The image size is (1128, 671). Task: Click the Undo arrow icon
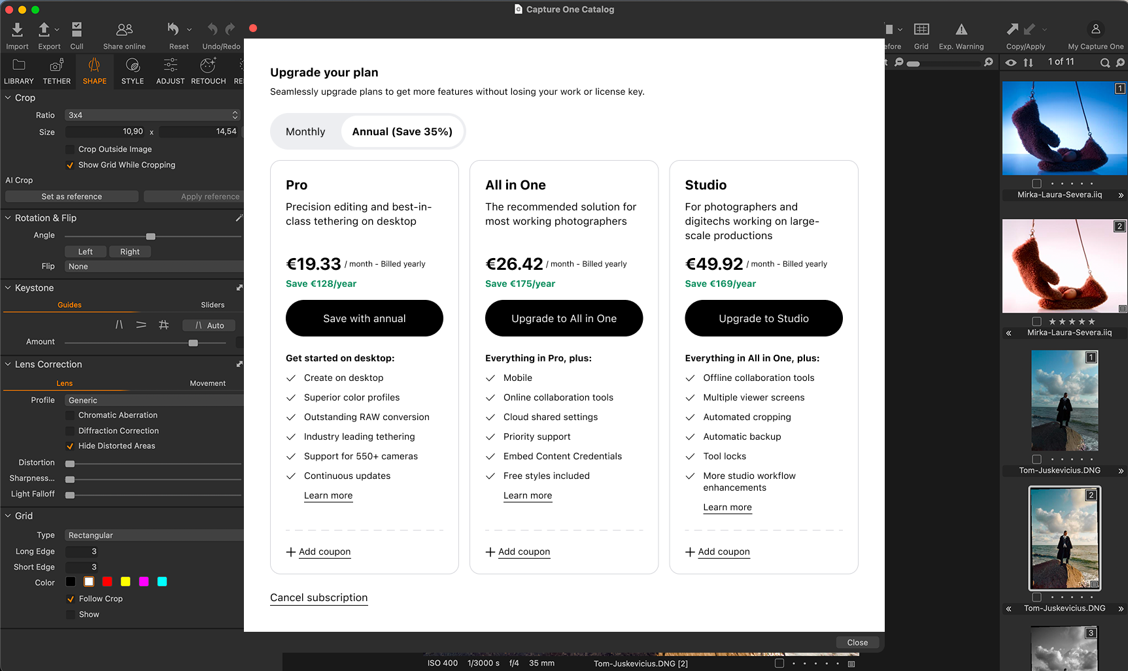213,29
